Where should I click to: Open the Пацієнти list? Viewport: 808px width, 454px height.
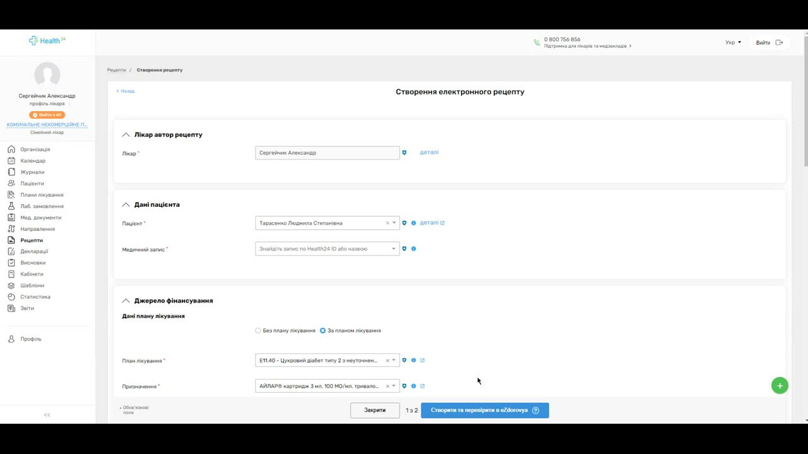[x=32, y=183]
